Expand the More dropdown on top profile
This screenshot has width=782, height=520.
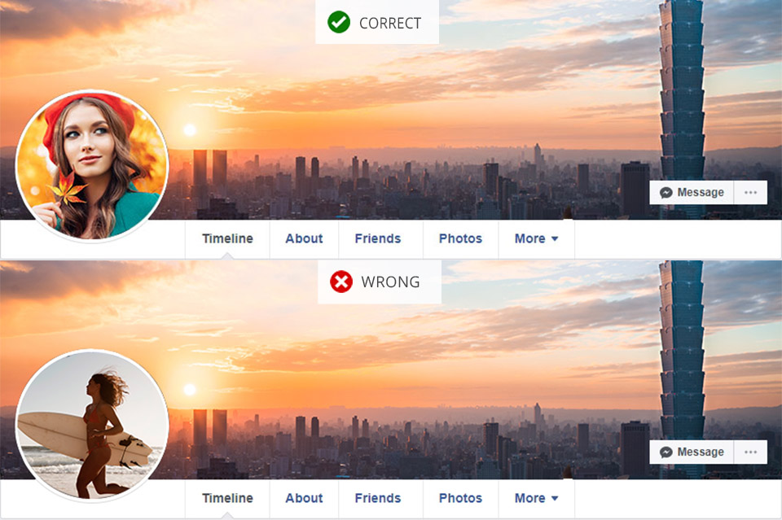[x=536, y=239]
